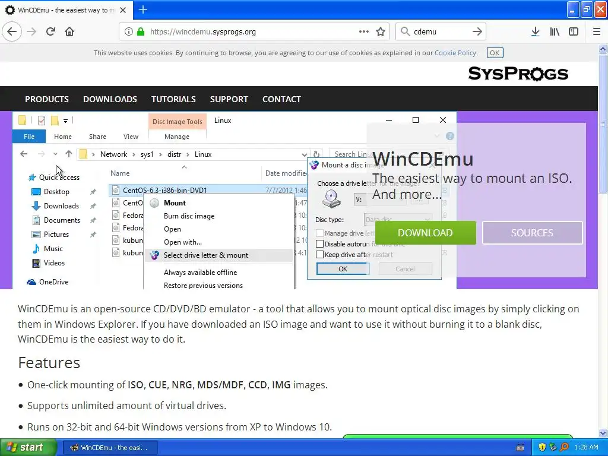
Task: Click the drive letter V: dropdown
Action: (379, 199)
